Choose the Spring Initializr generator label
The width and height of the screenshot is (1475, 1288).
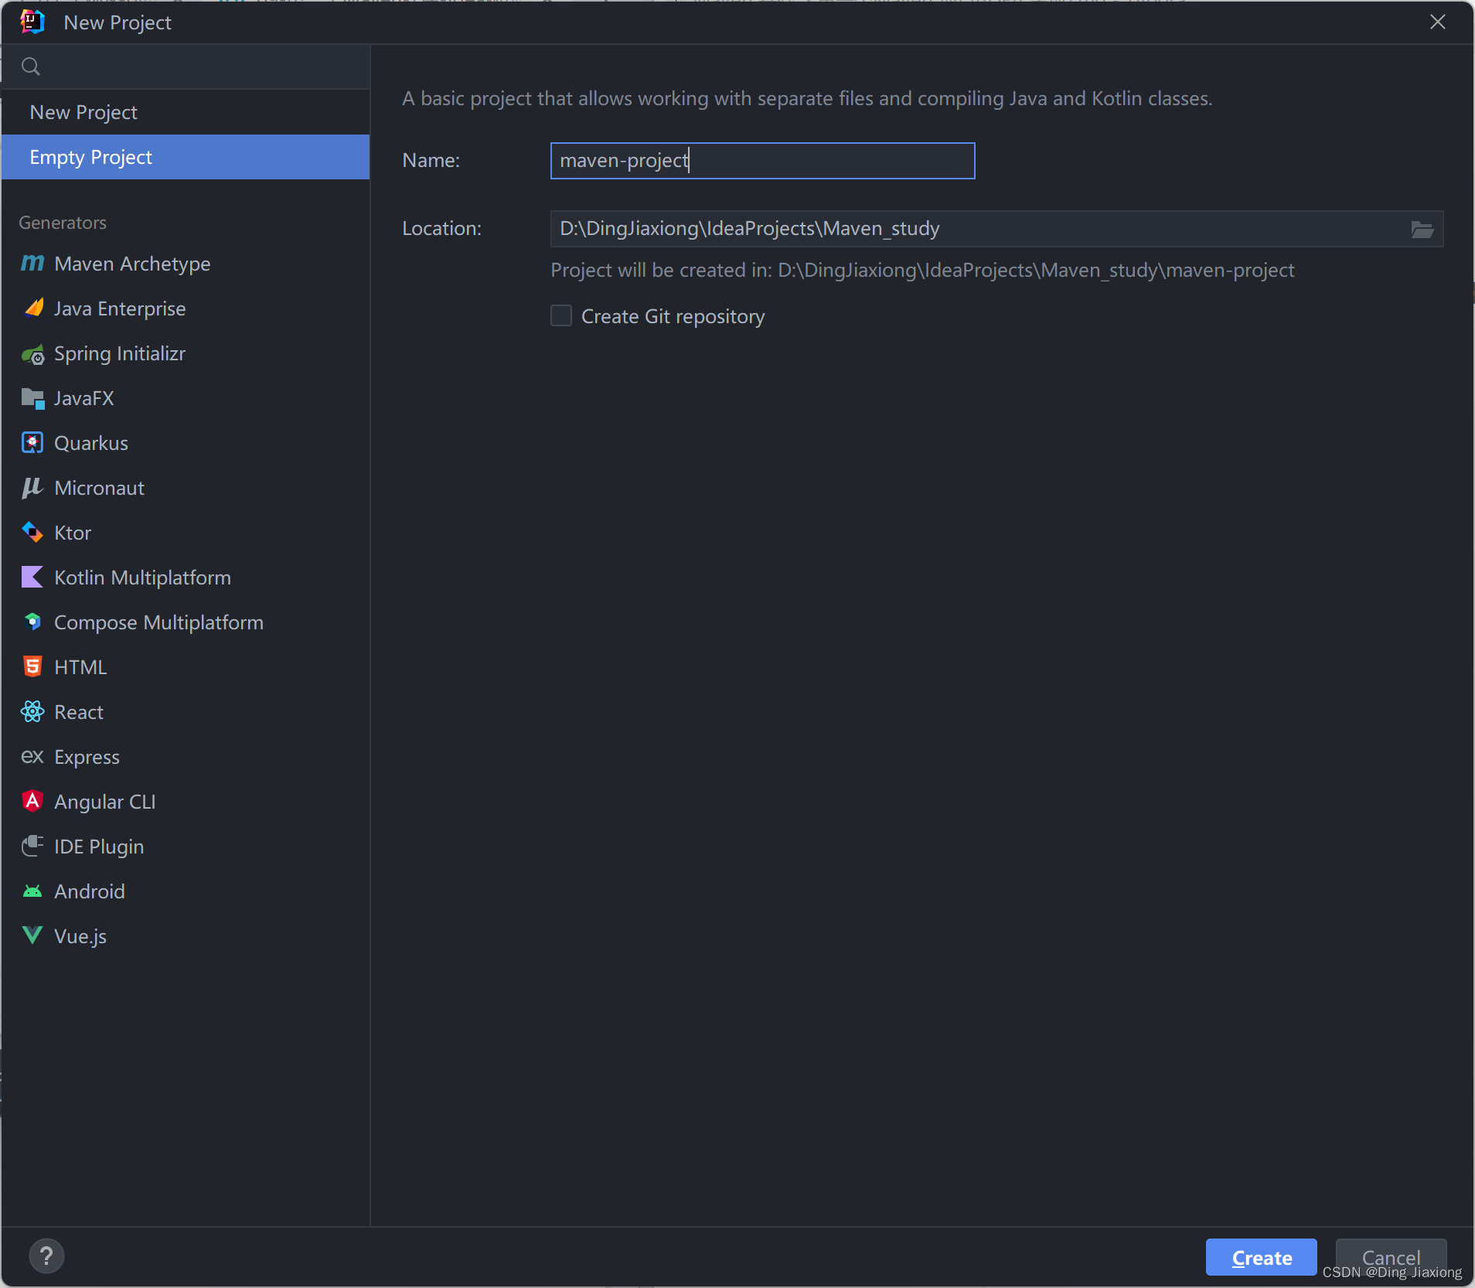[120, 353]
